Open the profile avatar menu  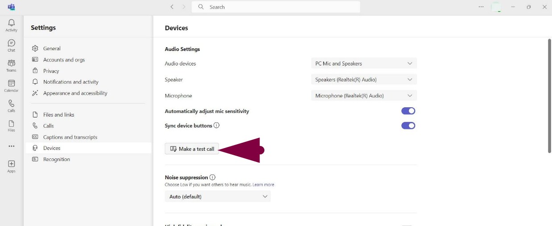496,7
